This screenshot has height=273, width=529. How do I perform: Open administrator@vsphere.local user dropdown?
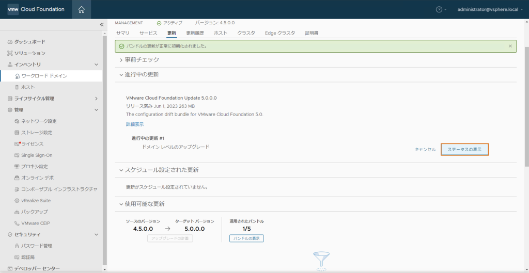tap(490, 9)
